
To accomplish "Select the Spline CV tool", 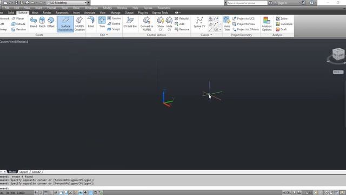I will [x=199, y=22].
